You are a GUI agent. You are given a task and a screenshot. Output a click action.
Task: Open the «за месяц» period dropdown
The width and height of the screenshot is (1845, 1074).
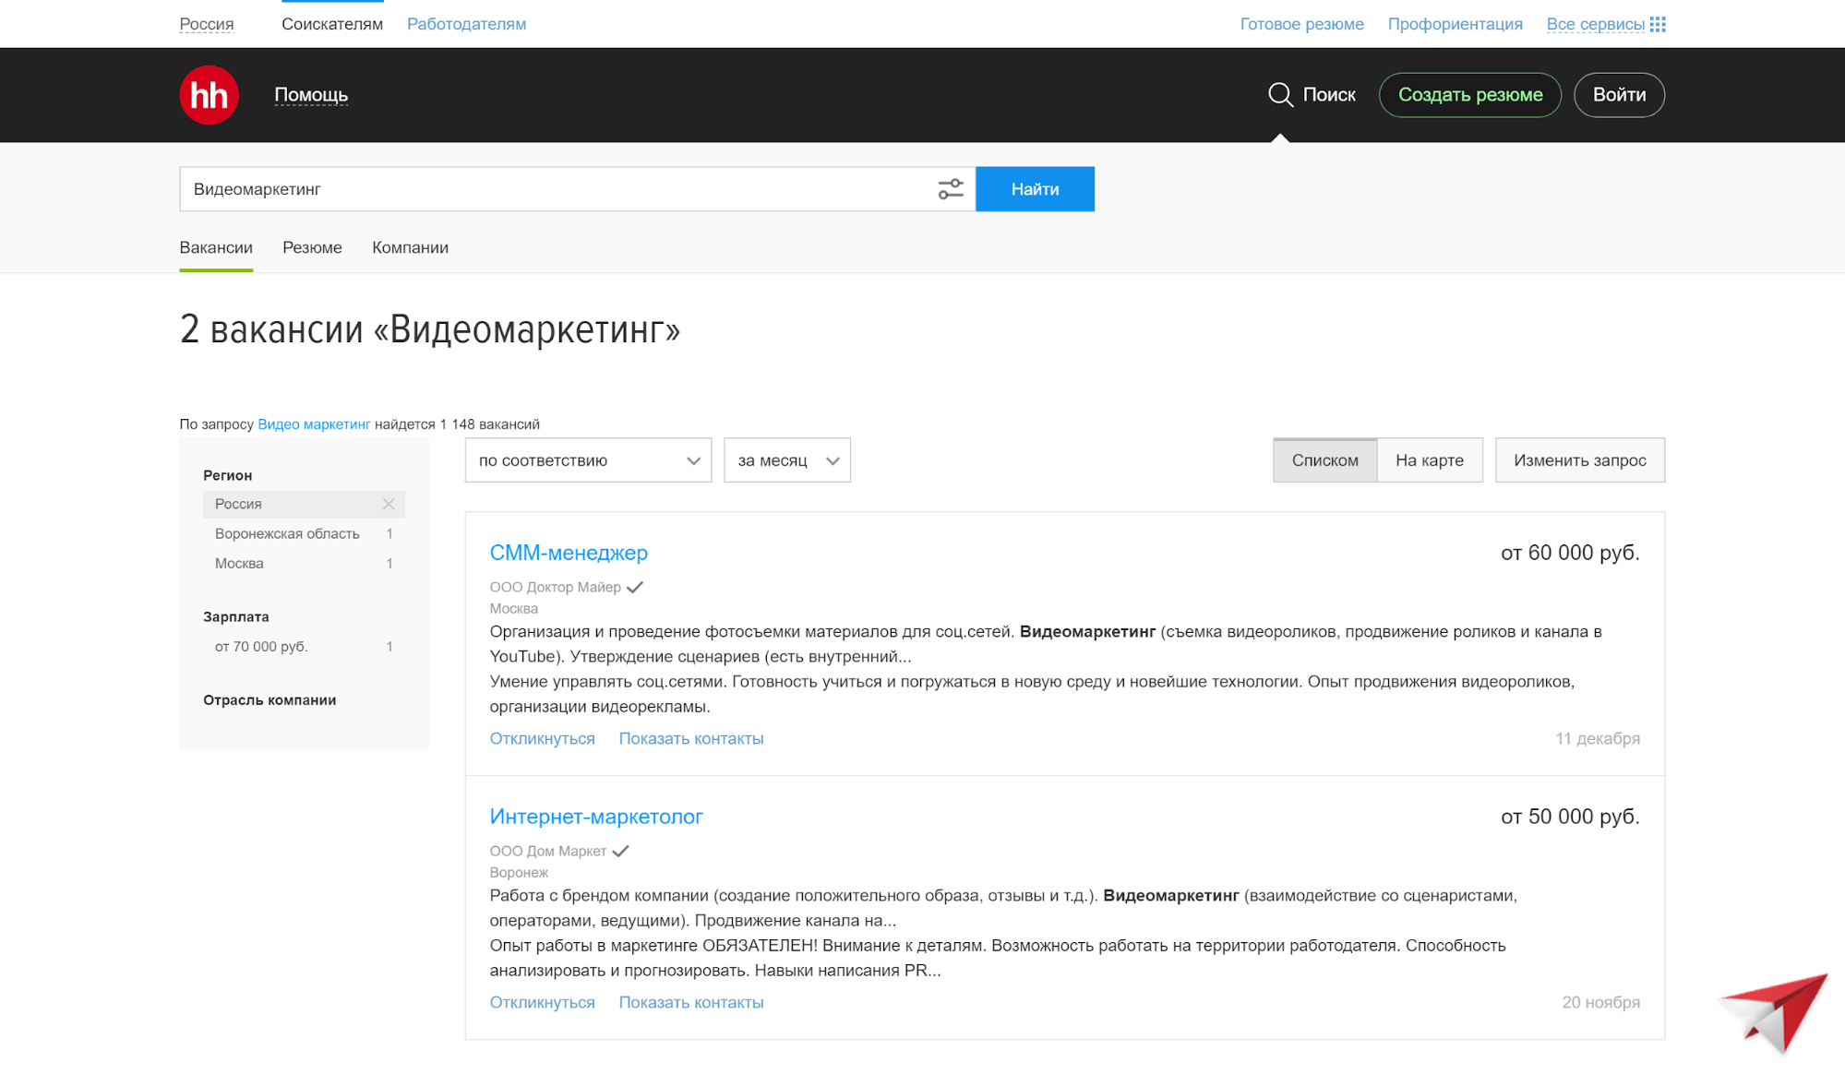click(x=786, y=459)
